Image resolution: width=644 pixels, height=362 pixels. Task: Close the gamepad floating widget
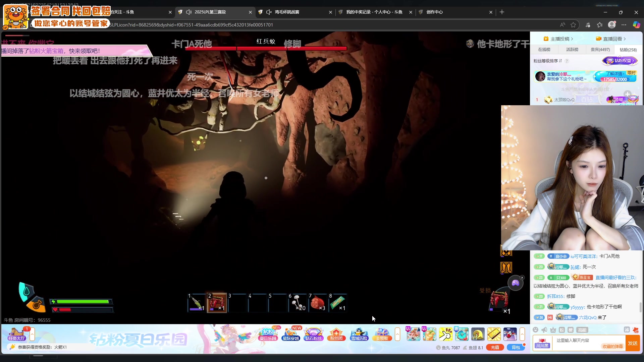tap(522, 278)
